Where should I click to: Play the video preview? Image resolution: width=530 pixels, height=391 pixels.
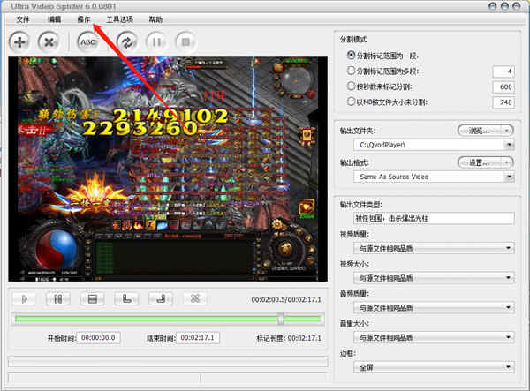click(x=24, y=299)
